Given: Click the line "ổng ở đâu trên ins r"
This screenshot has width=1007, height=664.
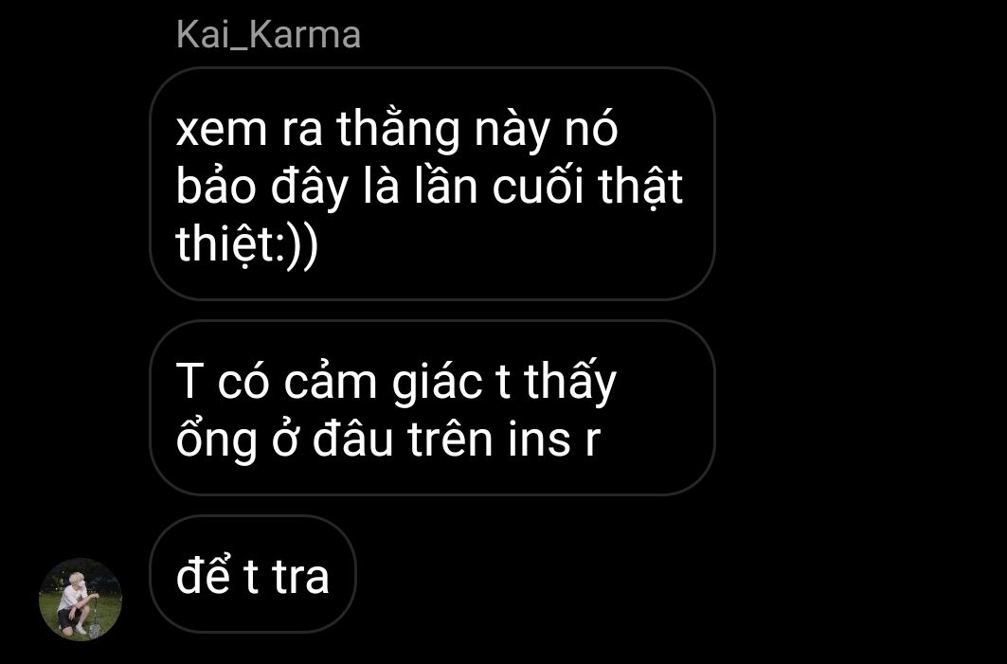Looking at the screenshot, I should 388,439.
